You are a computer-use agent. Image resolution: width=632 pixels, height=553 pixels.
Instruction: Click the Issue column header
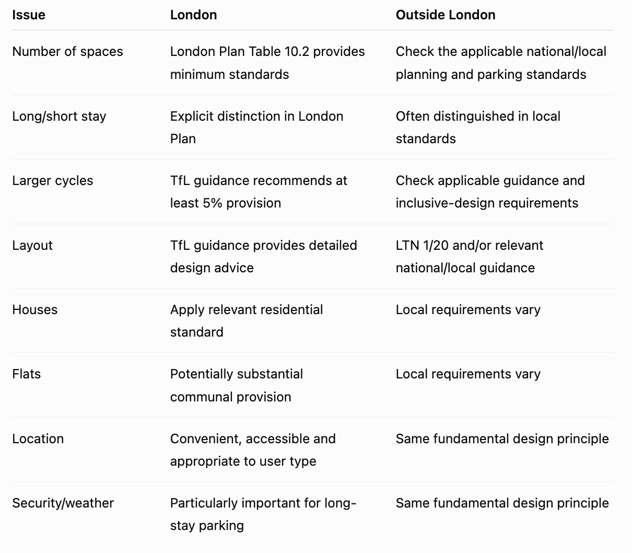pos(29,15)
